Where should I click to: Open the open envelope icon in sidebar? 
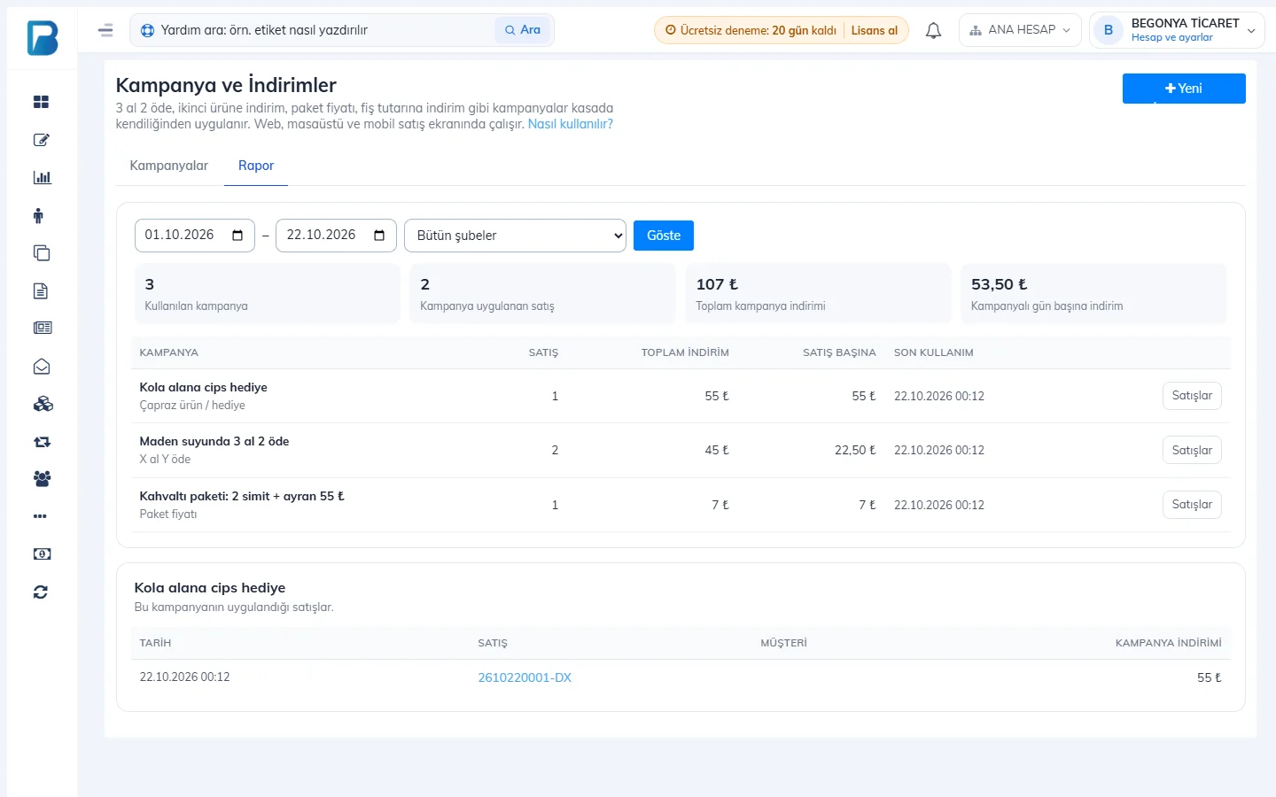(x=41, y=367)
